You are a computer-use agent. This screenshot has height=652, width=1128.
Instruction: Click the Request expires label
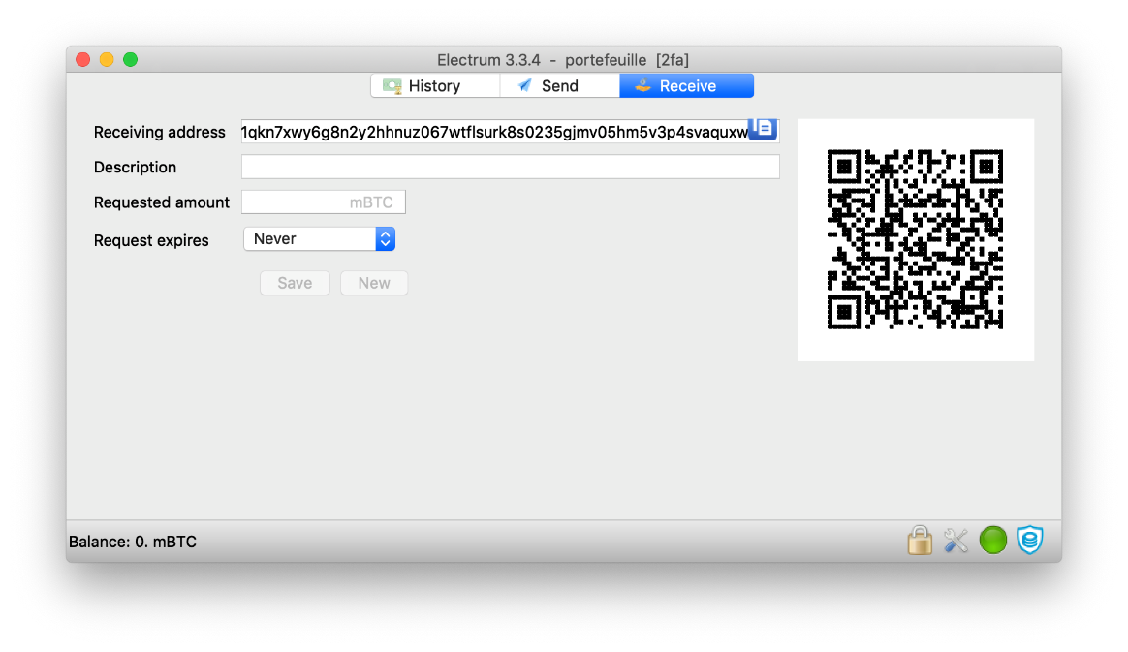151,240
